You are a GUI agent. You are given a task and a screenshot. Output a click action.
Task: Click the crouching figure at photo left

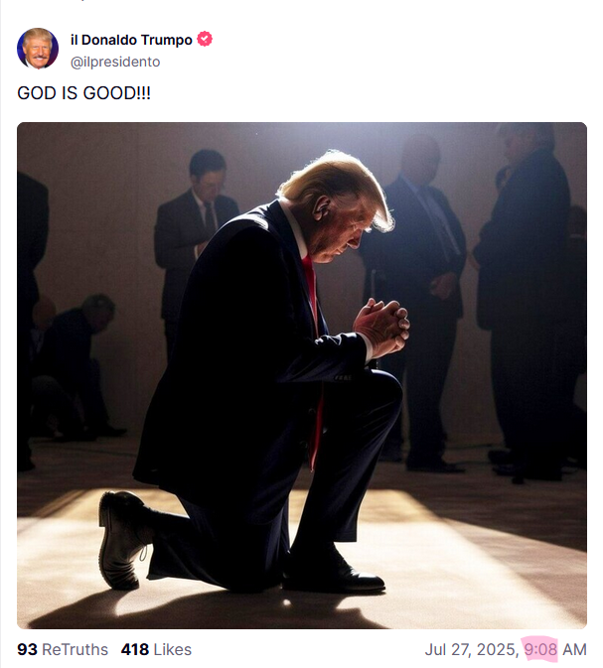[73, 366]
